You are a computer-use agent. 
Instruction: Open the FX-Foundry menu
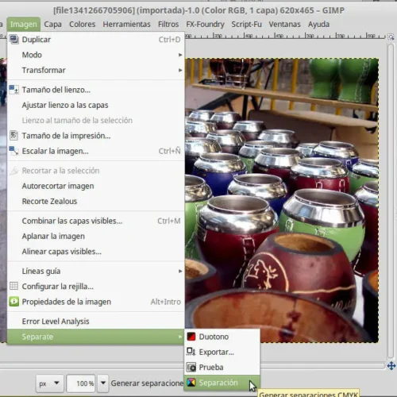point(205,25)
